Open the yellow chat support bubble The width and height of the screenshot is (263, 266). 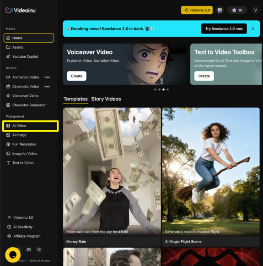pyautogui.click(x=13, y=255)
